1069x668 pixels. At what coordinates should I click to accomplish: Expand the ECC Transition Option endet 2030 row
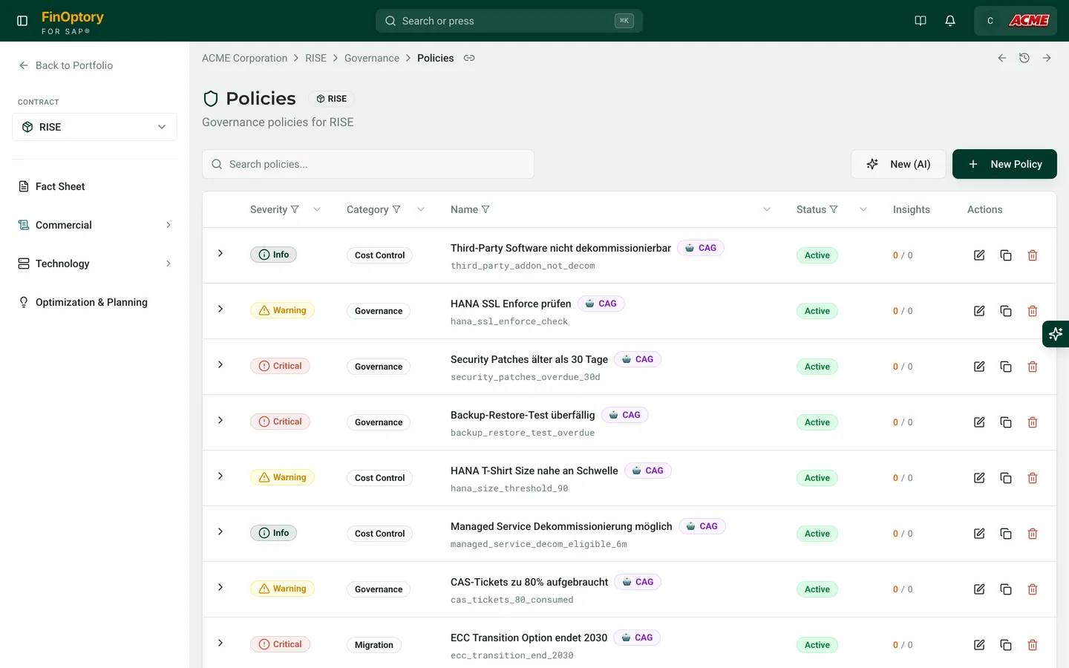click(220, 644)
